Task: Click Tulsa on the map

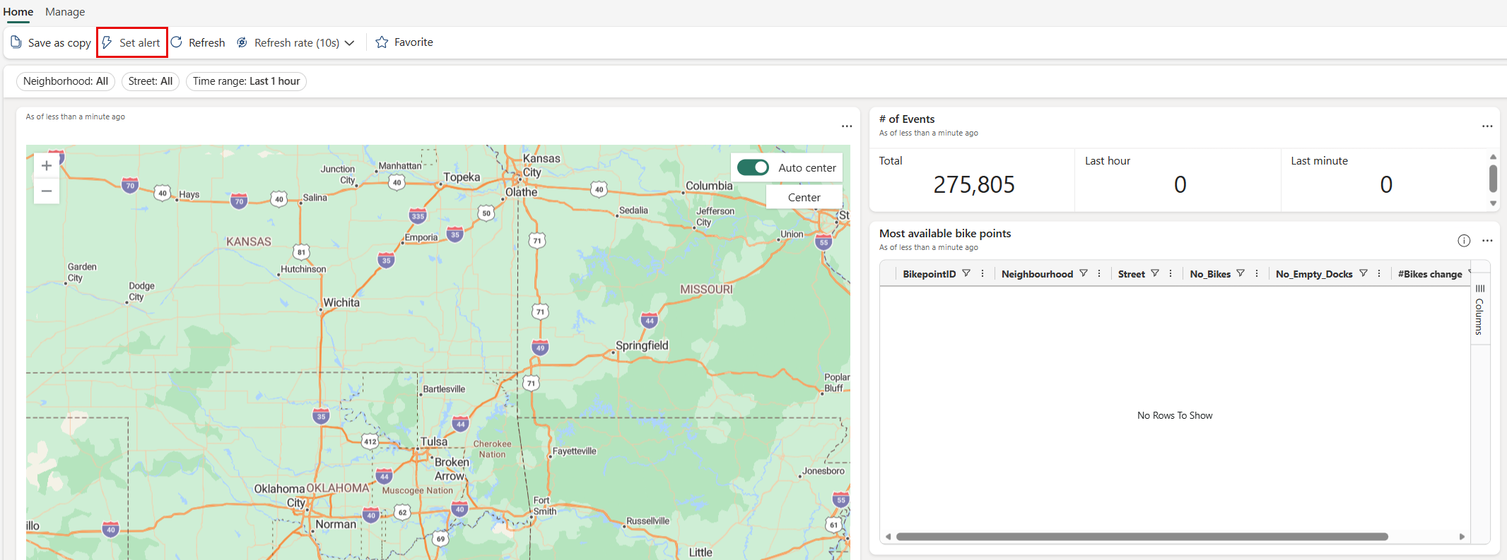Action: [434, 441]
